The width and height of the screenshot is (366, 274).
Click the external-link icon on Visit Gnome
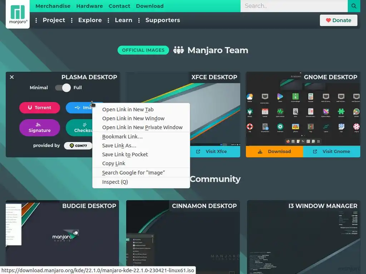[x=315, y=151]
